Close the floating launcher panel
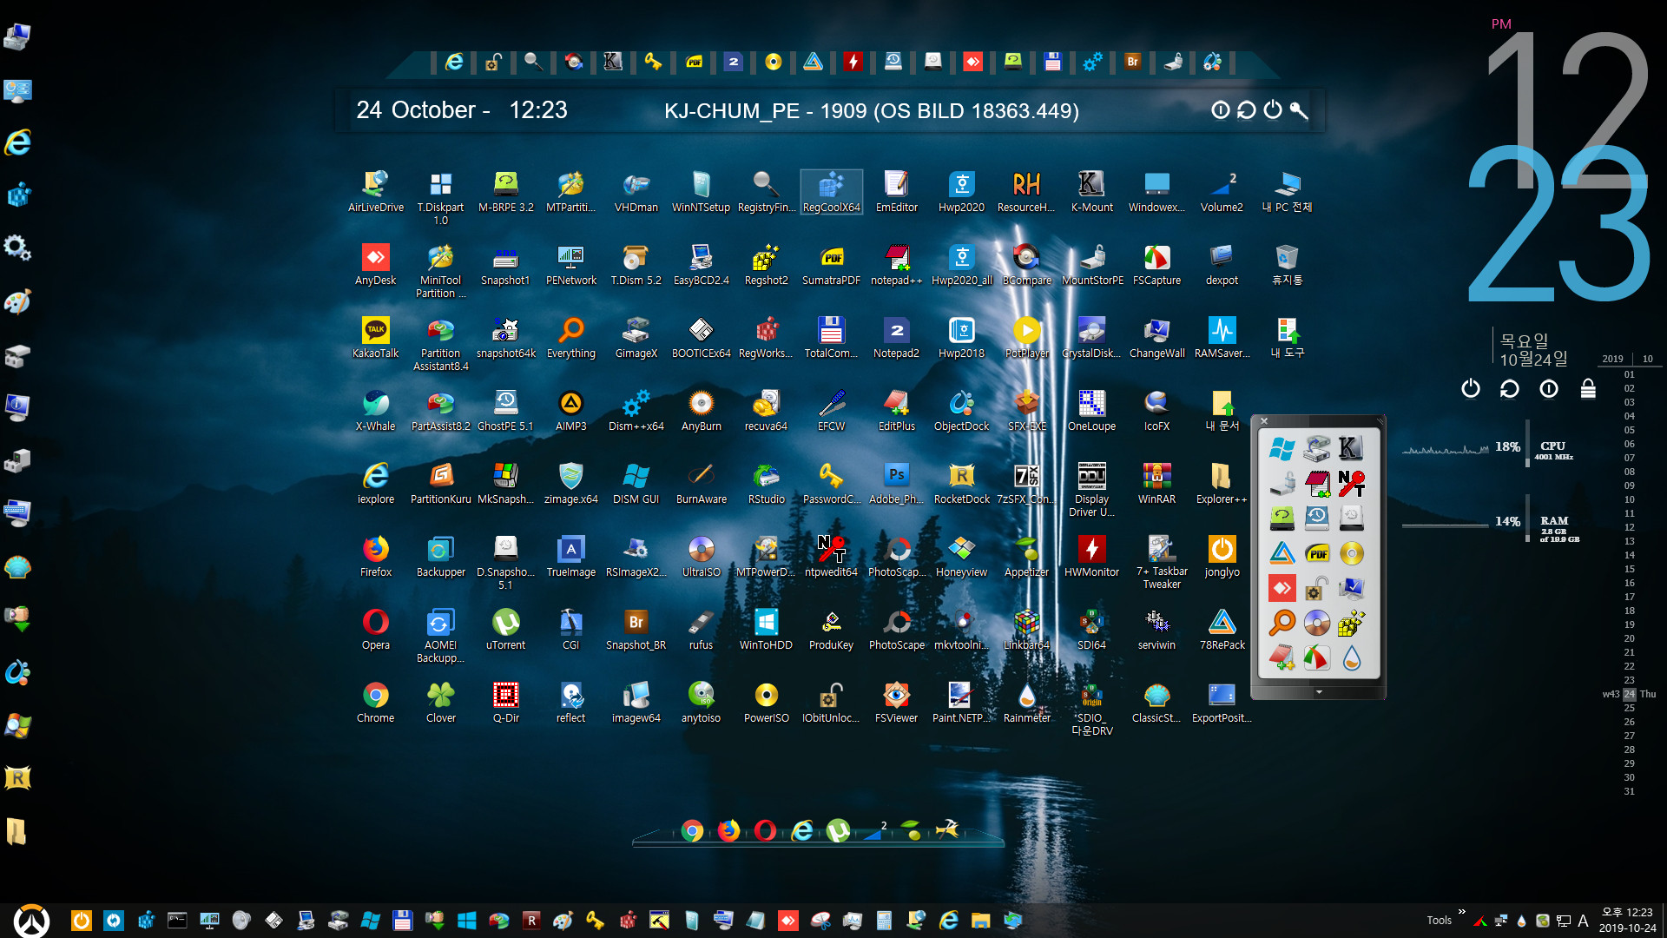1667x938 pixels. click(1264, 421)
